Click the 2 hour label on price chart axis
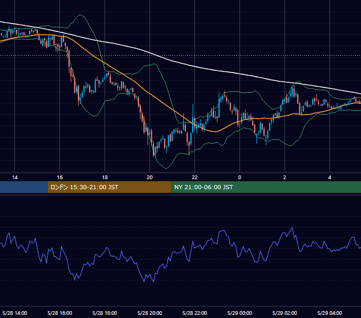 coord(285,178)
